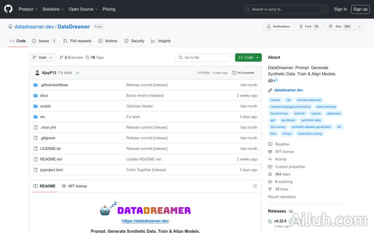
Task: Open the Bump version [release] commit
Action: [145, 96]
